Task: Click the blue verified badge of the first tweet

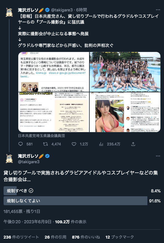Action: tap(47, 10)
